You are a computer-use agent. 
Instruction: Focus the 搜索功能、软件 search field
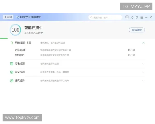[x=105, y=18]
